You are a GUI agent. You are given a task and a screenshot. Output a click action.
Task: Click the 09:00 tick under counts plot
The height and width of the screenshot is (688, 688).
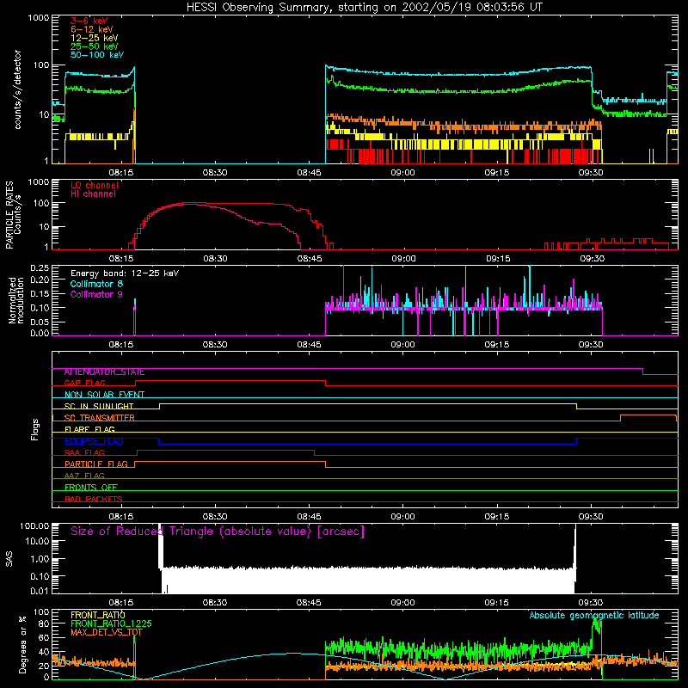(402, 173)
